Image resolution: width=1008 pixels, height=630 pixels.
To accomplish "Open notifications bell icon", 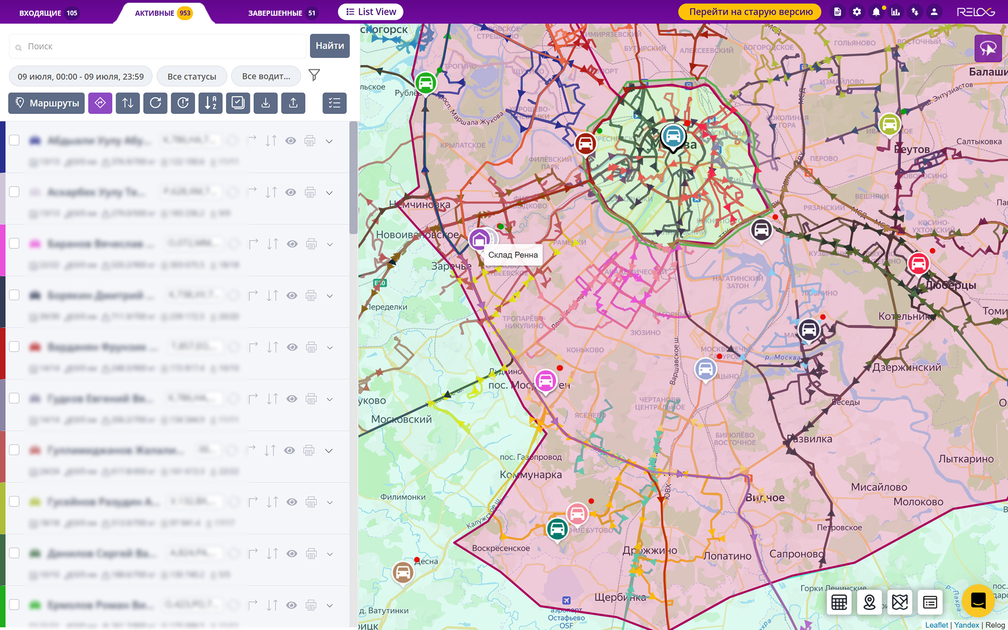I will click(x=876, y=12).
